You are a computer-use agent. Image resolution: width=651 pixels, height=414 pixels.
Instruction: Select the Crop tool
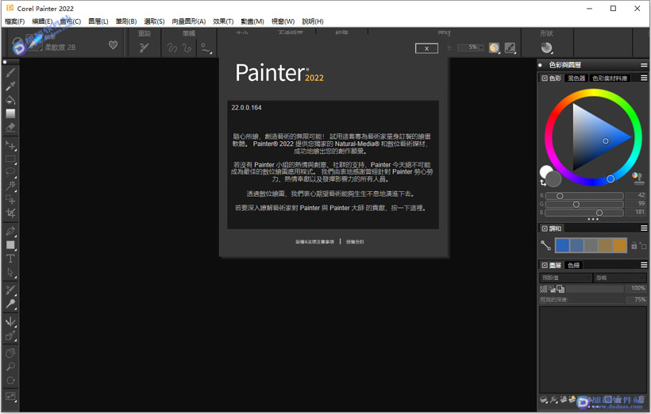point(10,213)
